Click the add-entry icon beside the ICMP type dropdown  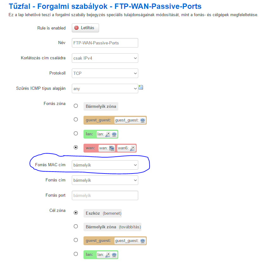[141, 87]
